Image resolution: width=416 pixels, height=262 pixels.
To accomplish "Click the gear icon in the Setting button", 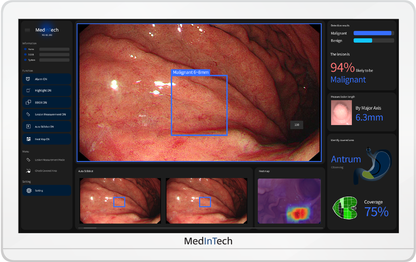I will (x=29, y=190).
